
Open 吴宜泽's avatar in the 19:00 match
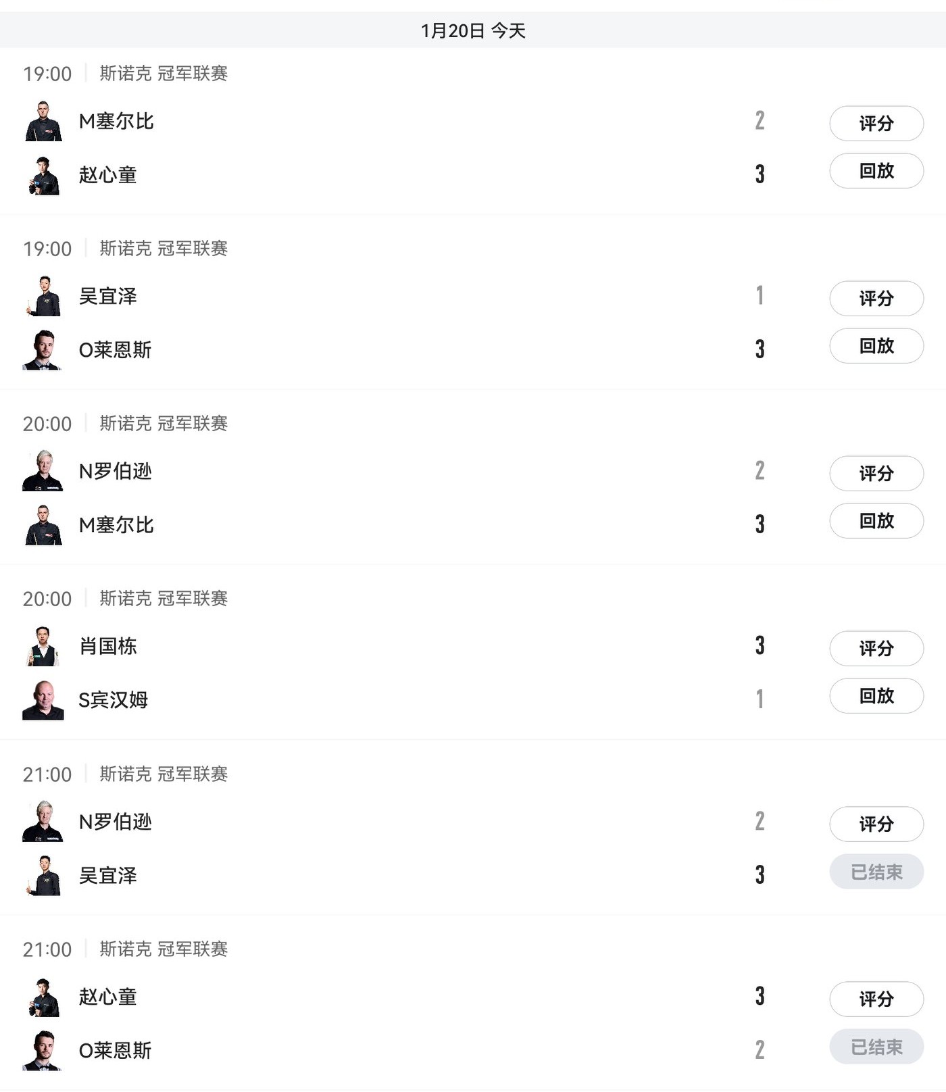click(44, 297)
